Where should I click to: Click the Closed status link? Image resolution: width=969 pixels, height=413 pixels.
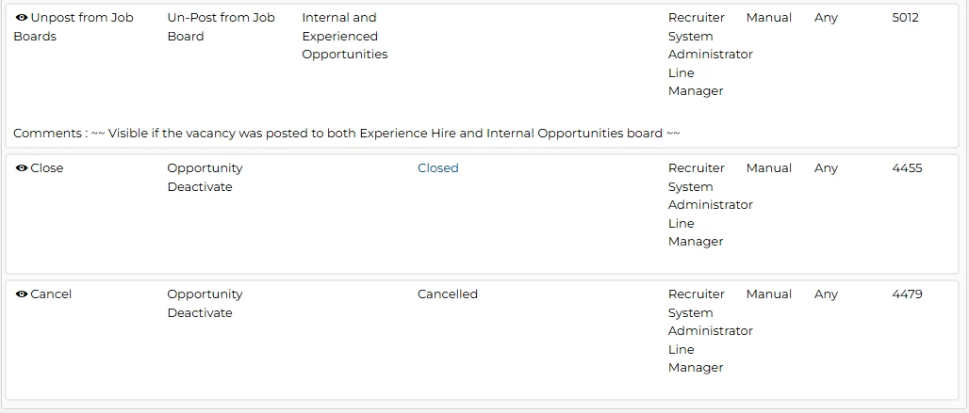coord(437,168)
